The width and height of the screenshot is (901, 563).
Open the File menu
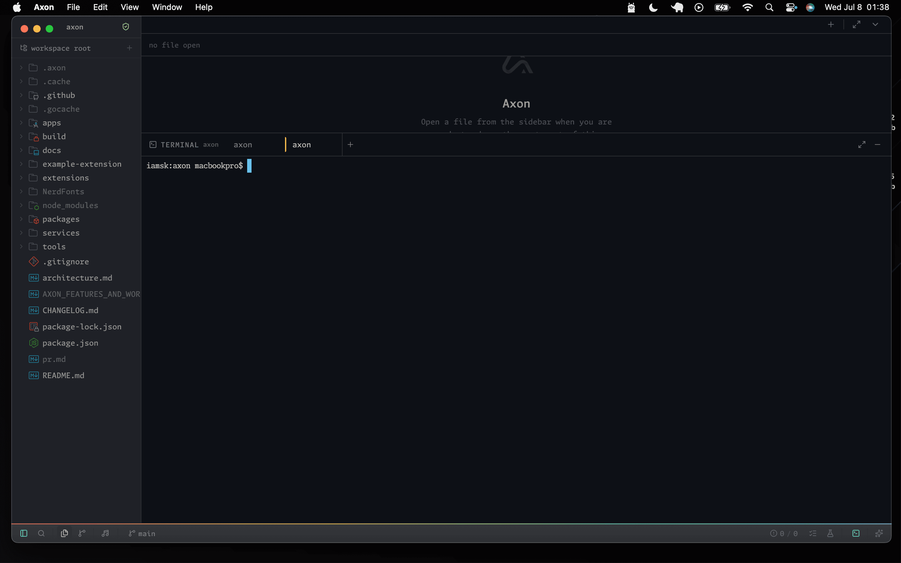tap(73, 7)
